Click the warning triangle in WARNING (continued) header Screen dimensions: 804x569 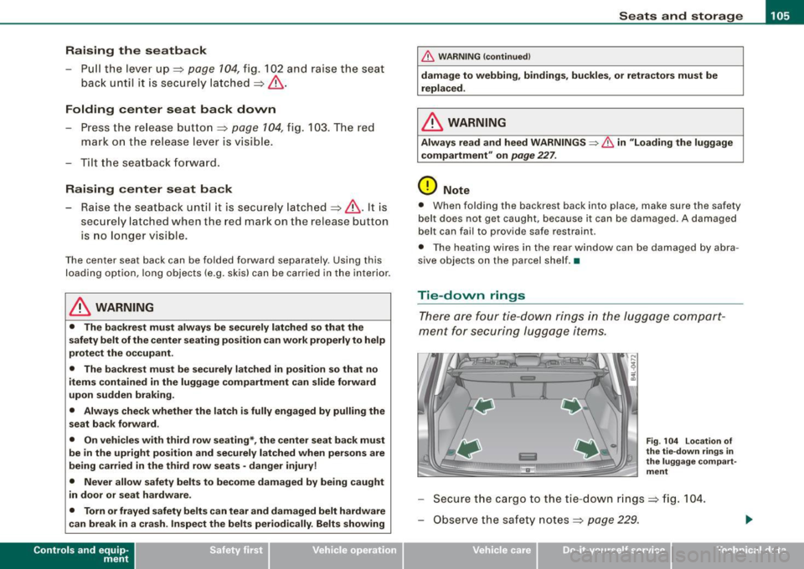point(428,57)
